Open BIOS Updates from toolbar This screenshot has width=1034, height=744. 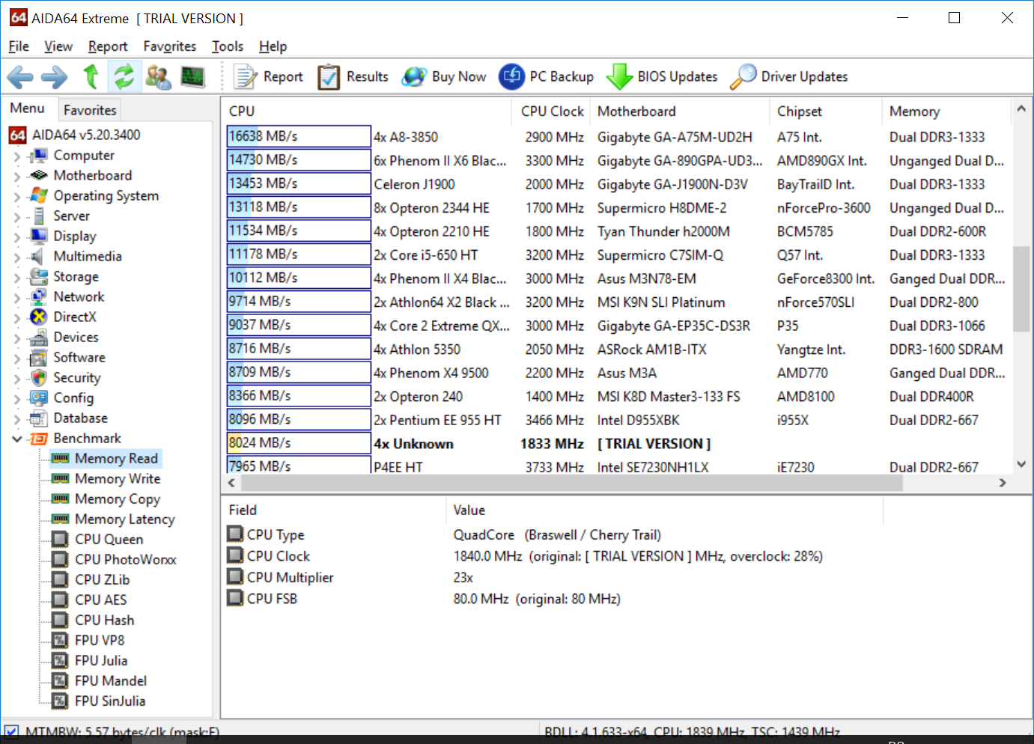[662, 76]
